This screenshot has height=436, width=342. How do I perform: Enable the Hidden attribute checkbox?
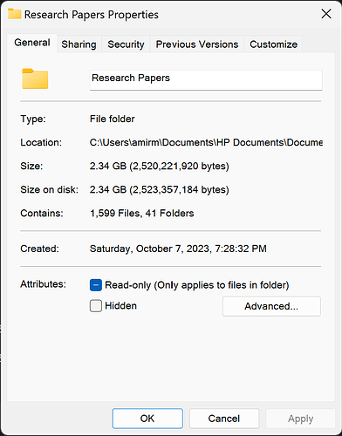(x=96, y=306)
